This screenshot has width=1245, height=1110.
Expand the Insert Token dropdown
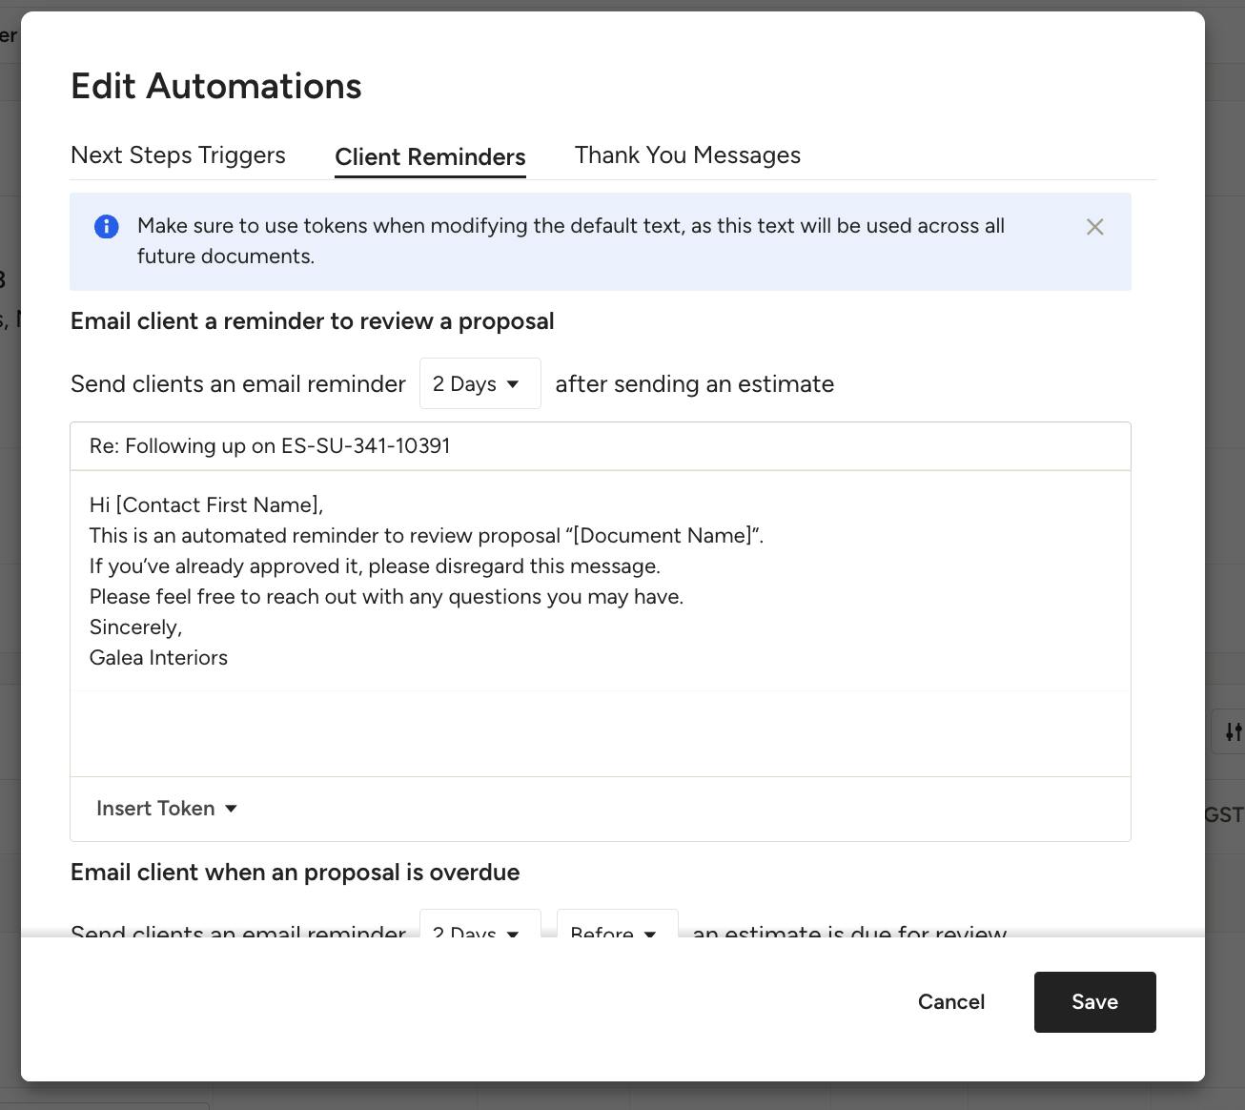coord(167,809)
